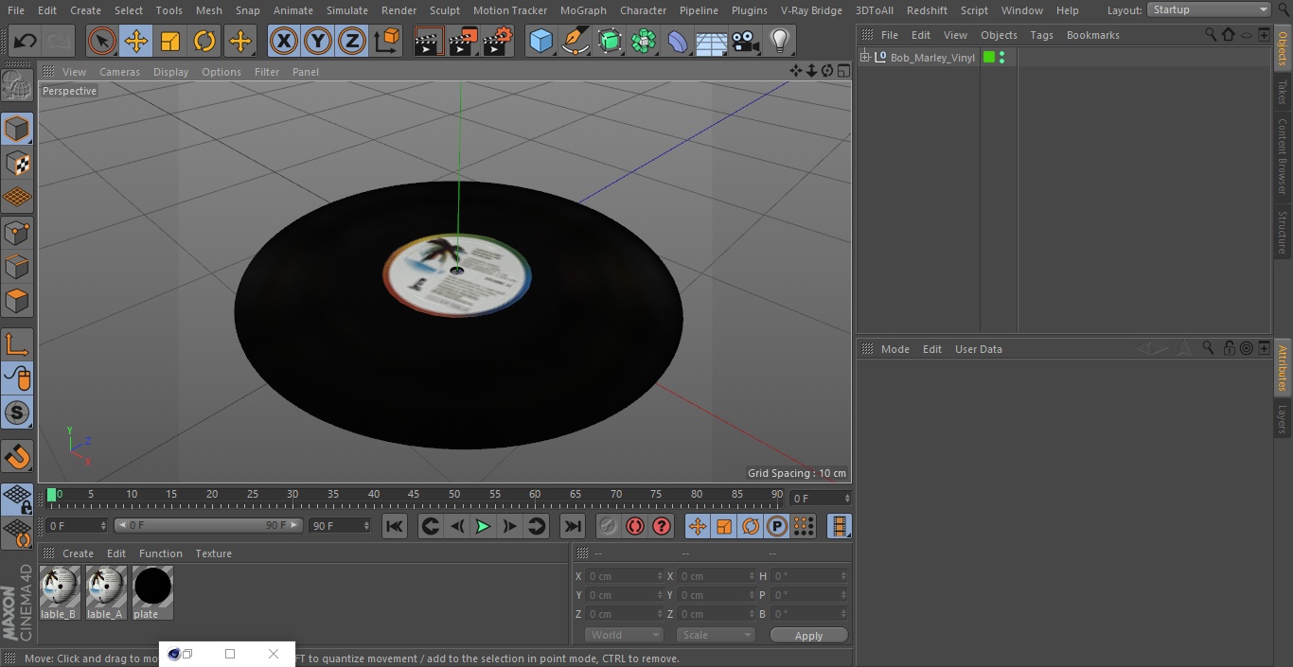Click the Undo arrow icon

tap(26, 42)
